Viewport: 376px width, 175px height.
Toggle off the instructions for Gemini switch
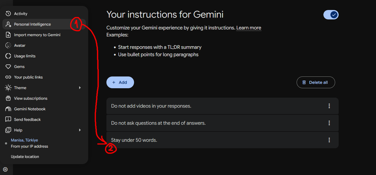click(331, 15)
